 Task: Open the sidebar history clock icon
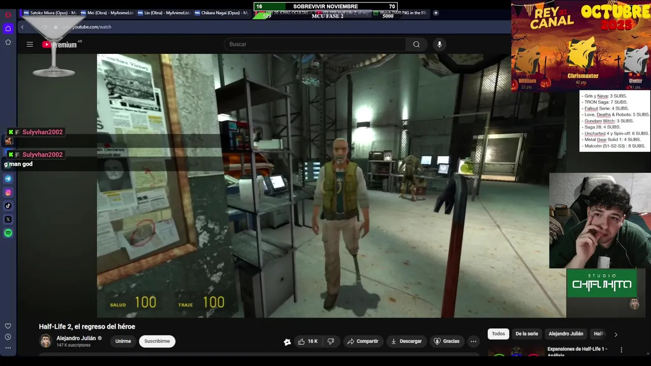[8, 337]
